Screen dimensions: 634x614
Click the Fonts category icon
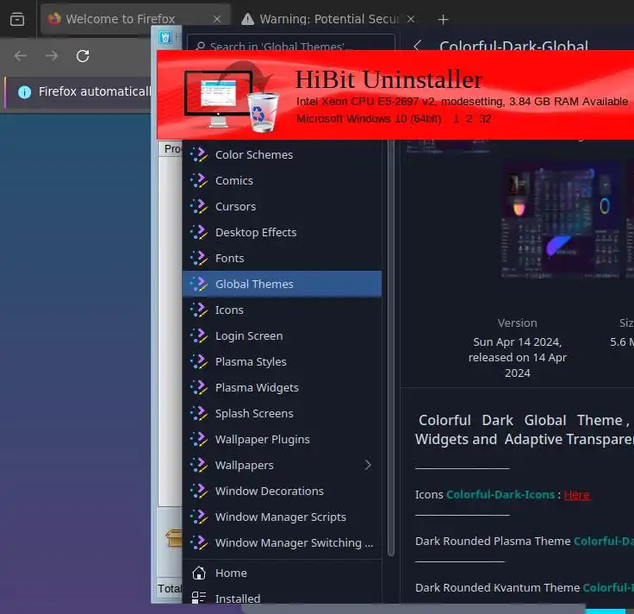tap(199, 258)
